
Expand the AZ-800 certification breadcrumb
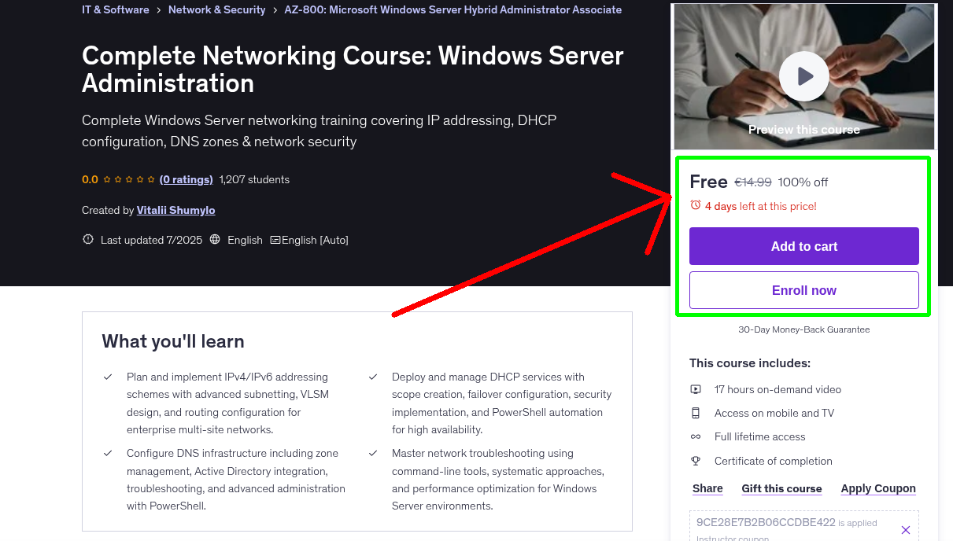point(453,9)
